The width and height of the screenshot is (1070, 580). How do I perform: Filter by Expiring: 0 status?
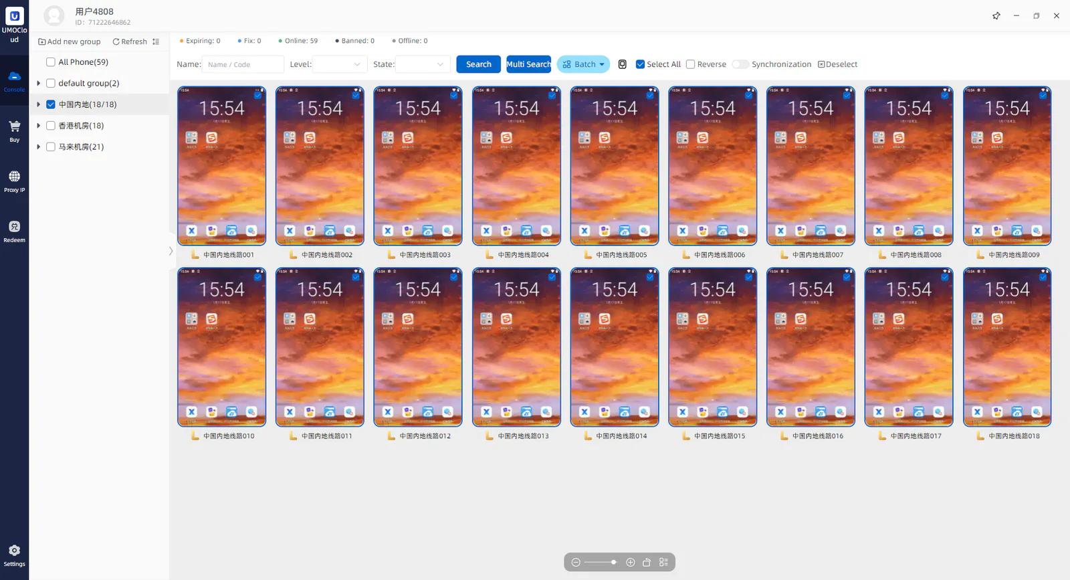click(200, 41)
